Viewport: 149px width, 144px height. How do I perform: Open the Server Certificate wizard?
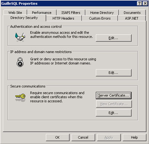pos(114,96)
